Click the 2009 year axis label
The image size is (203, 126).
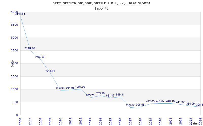coord(50,121)
